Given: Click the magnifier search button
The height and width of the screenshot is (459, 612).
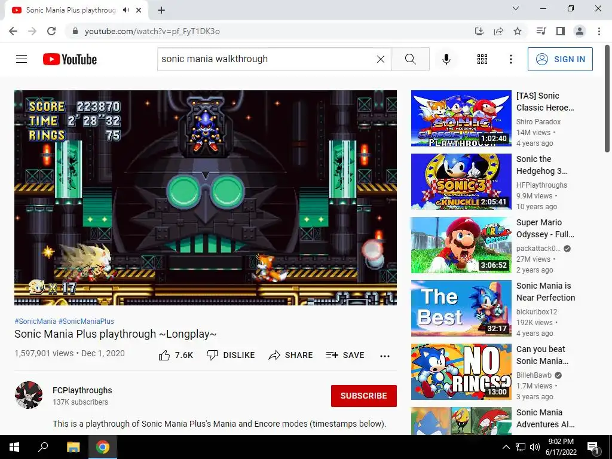Looking at the screenshot, I should point(410,59).
